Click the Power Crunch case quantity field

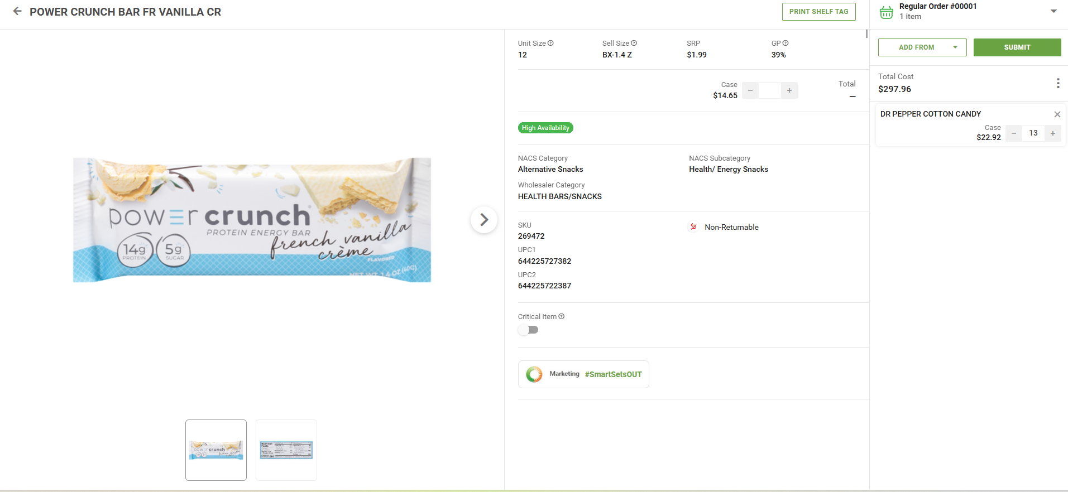coord(770,90)
